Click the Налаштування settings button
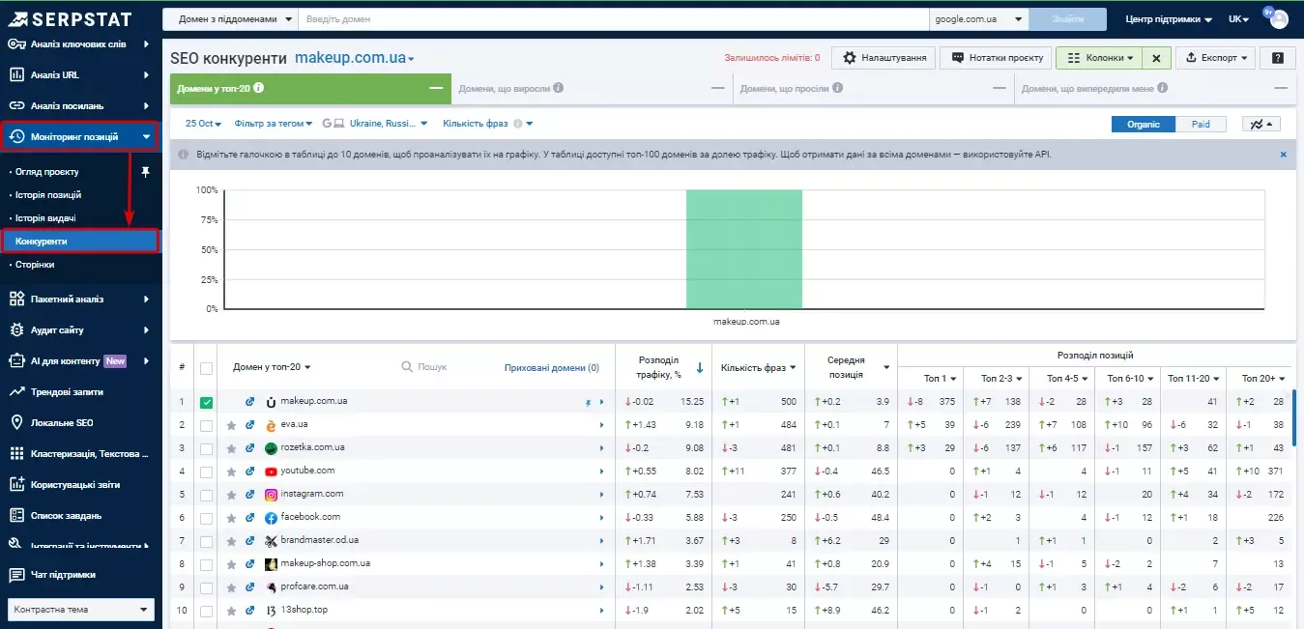 click(x=884, y=58)
